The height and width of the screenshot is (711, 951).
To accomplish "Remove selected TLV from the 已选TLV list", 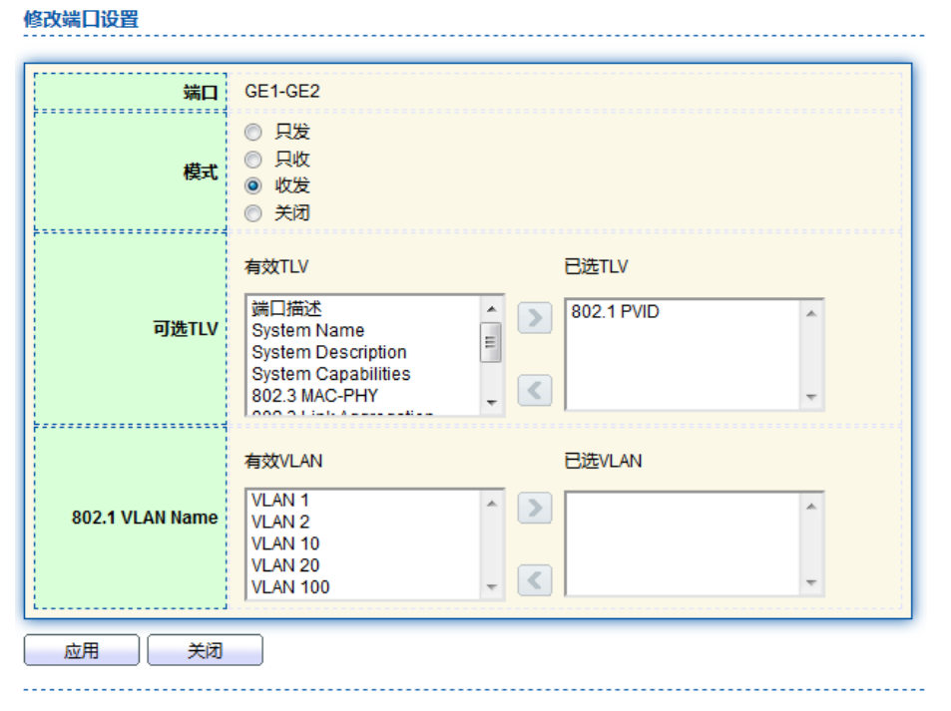I will [535, 390].
